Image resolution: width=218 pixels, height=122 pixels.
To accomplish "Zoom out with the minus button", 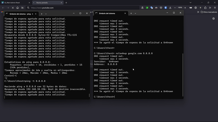I will coord(175,8).
